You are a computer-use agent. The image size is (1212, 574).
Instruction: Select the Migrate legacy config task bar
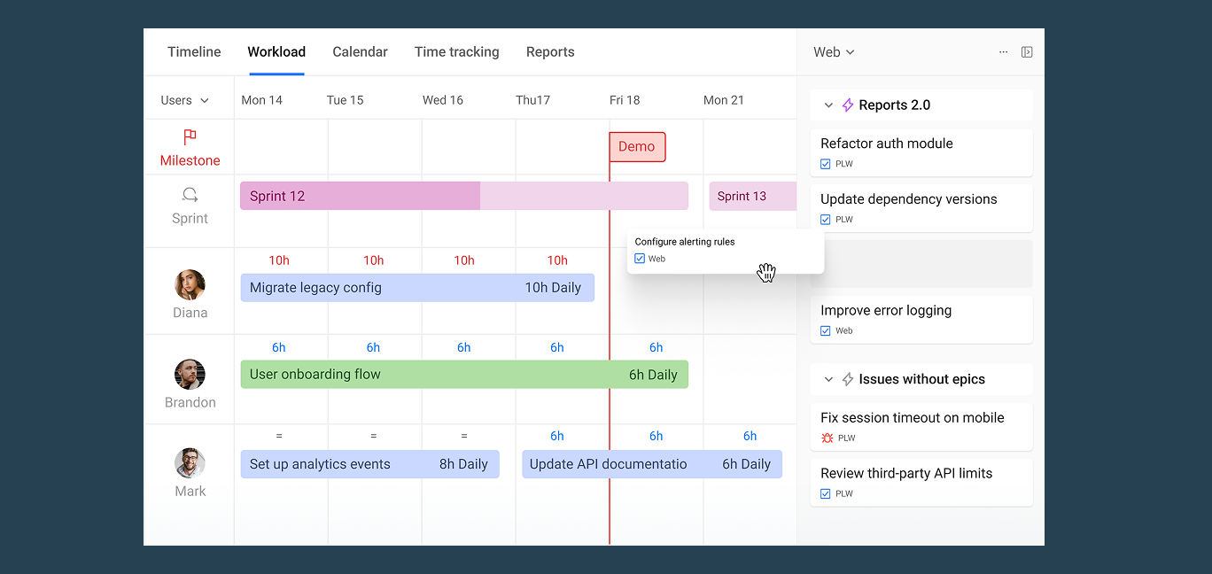click(x=417, y=288)
